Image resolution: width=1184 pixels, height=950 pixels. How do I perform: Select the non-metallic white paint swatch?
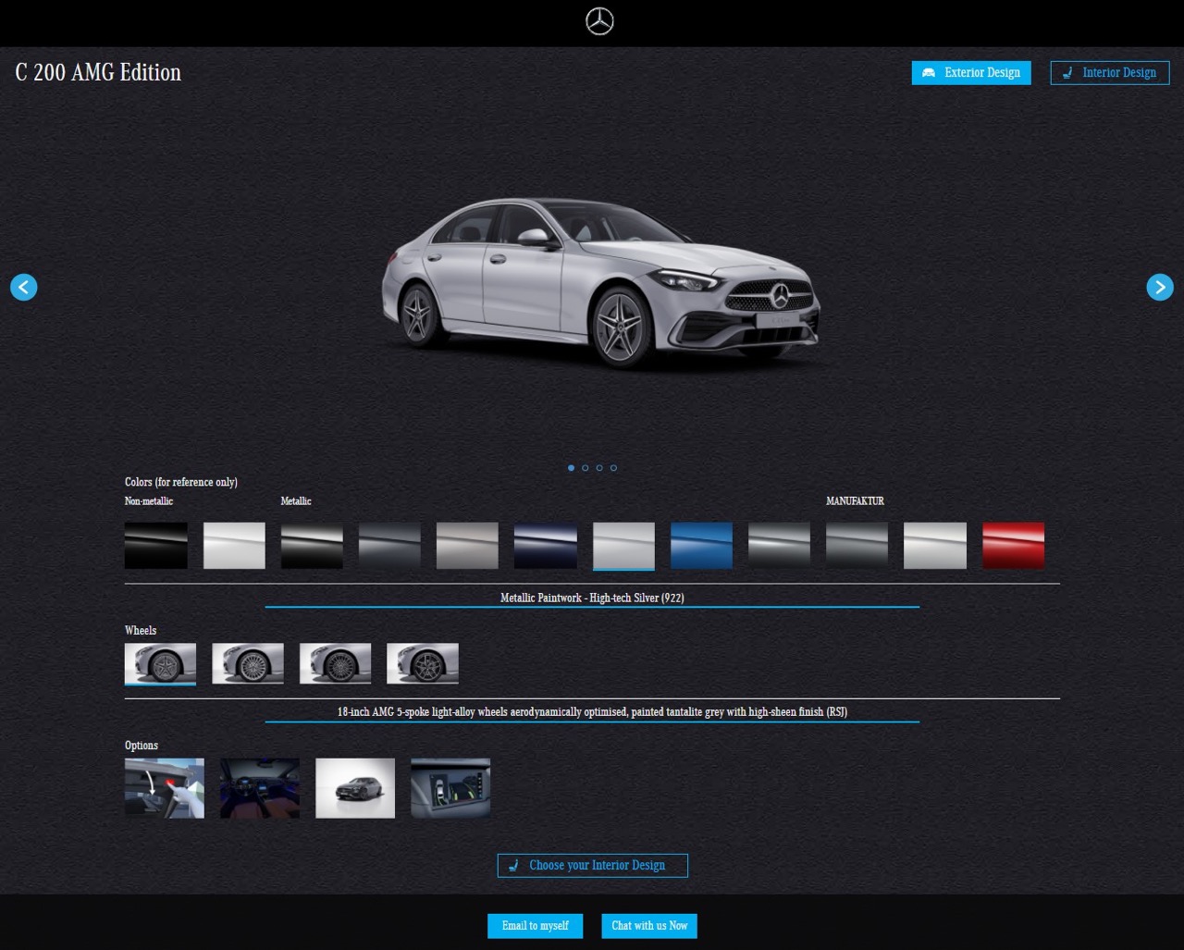[234, 545]
